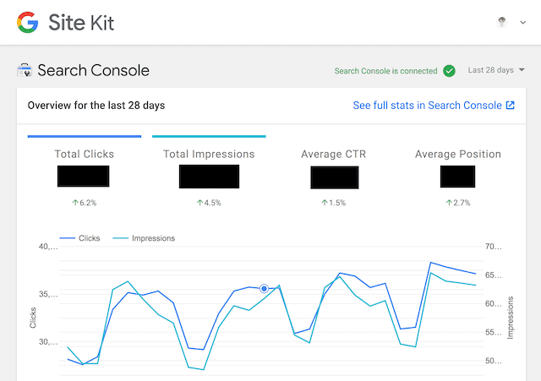The width and height of the screenshot is (541, 381).
Task: Click the green connected checkmark icon
Action: pos(449,71)
